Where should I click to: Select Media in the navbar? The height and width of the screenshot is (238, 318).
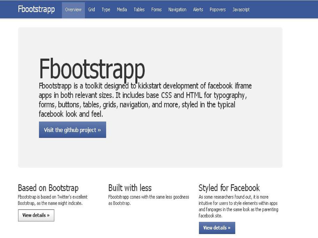pyautogui.click(x=122, y=10)
